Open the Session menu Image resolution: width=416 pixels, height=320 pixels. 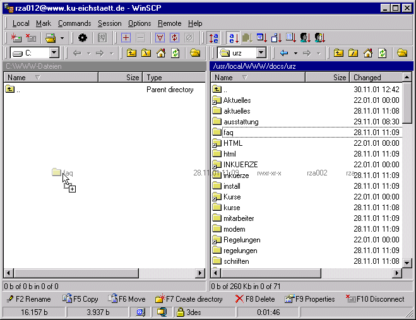pyautogui.click(x=110, y=23)
